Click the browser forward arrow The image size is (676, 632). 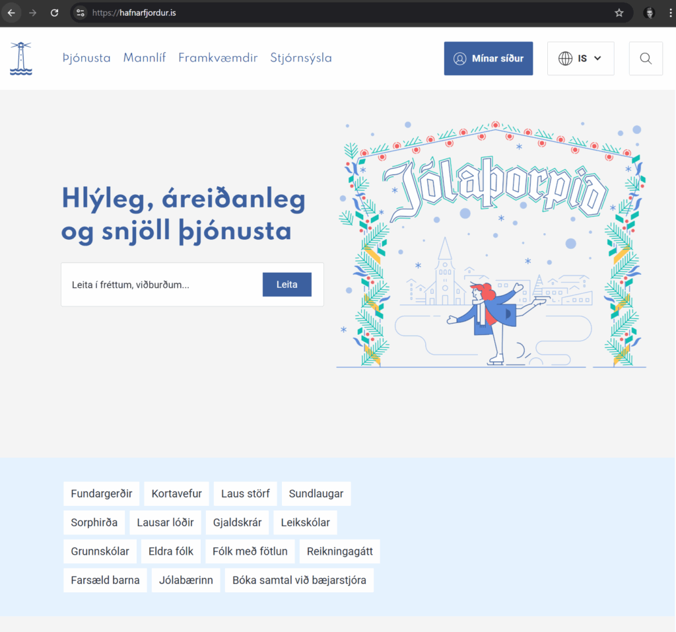33,13
